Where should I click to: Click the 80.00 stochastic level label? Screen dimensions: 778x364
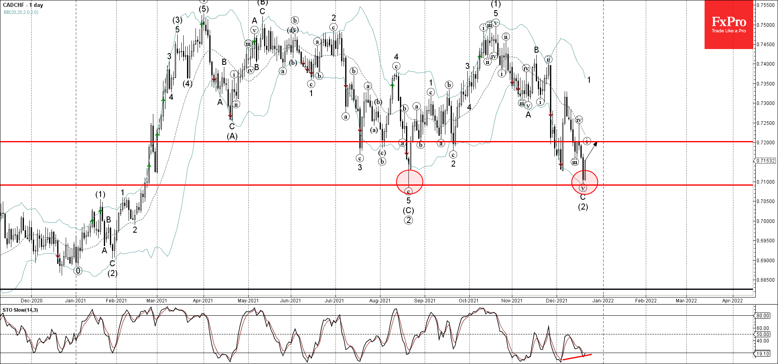tap(763, 316)
